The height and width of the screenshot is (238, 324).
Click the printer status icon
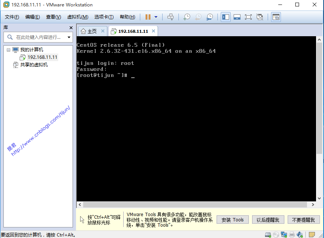click(x=292, y=235)
